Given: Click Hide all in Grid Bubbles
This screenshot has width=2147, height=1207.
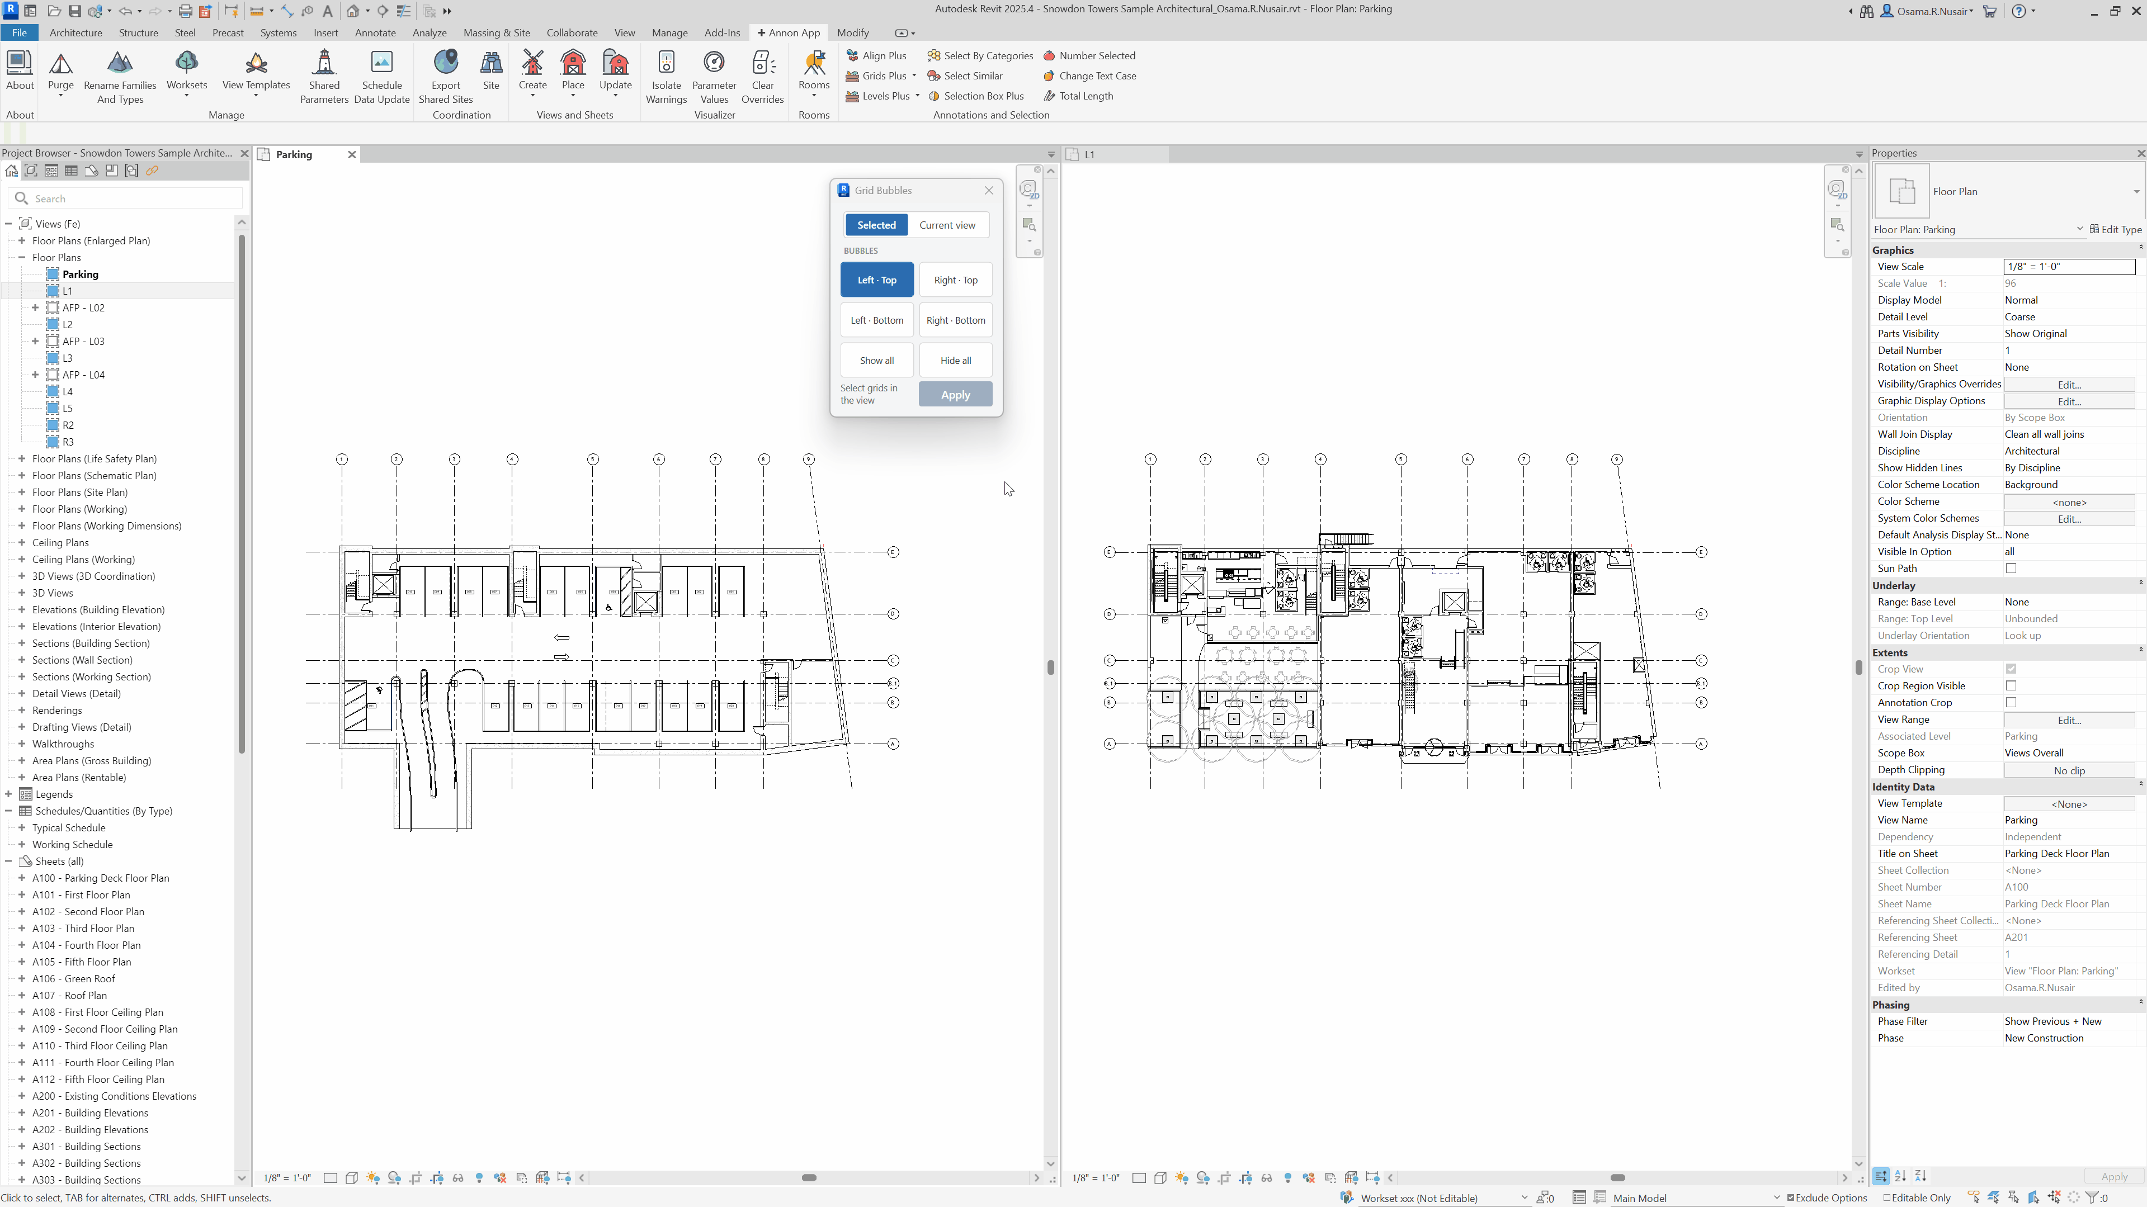Looking at the screenshot, I should point(955,361).
